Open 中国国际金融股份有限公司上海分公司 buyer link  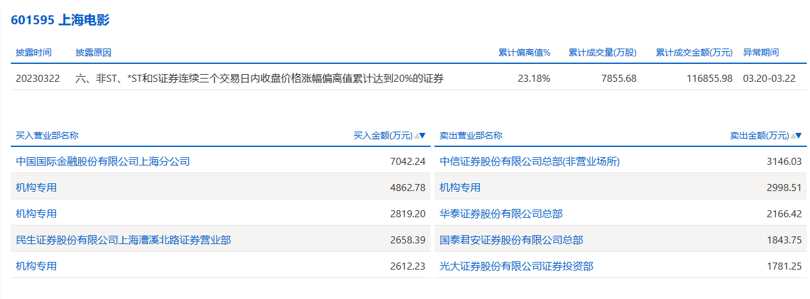point(103,162)
